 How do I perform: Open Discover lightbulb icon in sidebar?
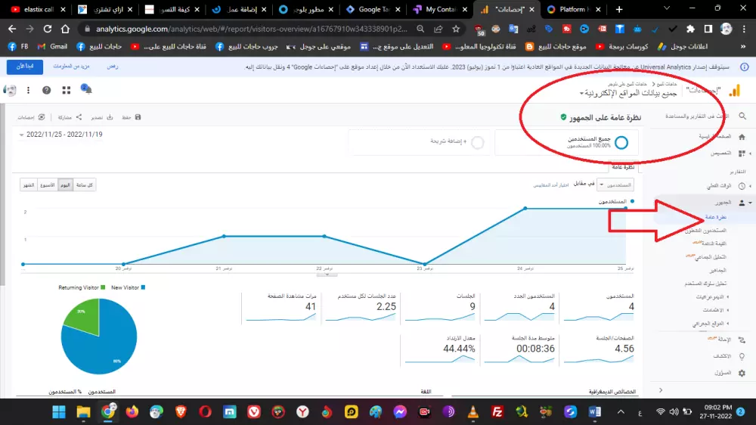pos(742,356)
